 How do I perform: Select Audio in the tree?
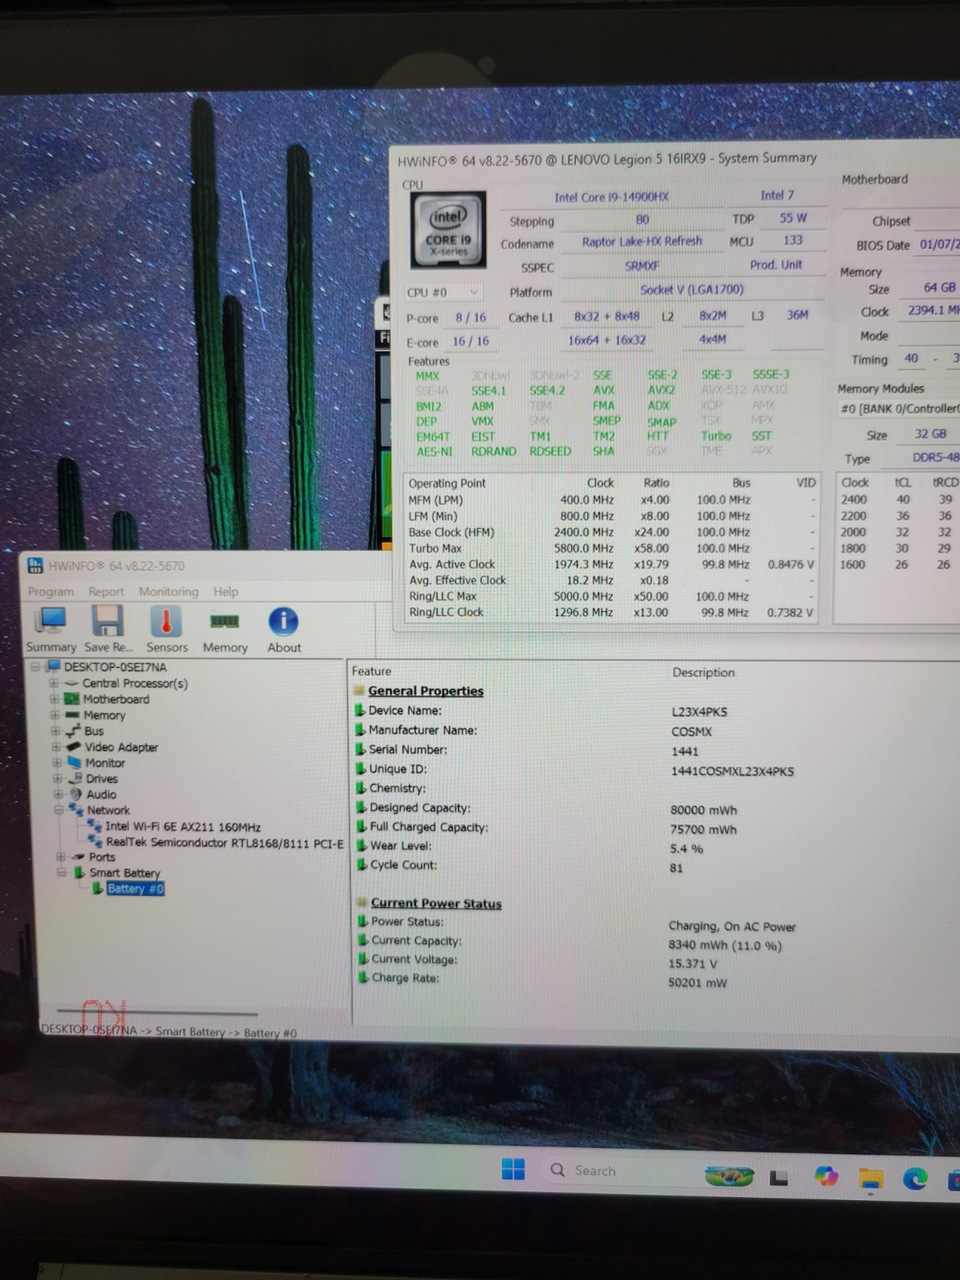102,794
